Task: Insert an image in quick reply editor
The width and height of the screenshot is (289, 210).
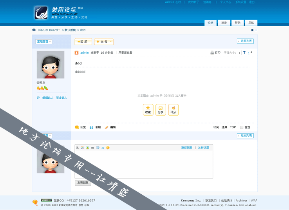Action: click(87, 148)
